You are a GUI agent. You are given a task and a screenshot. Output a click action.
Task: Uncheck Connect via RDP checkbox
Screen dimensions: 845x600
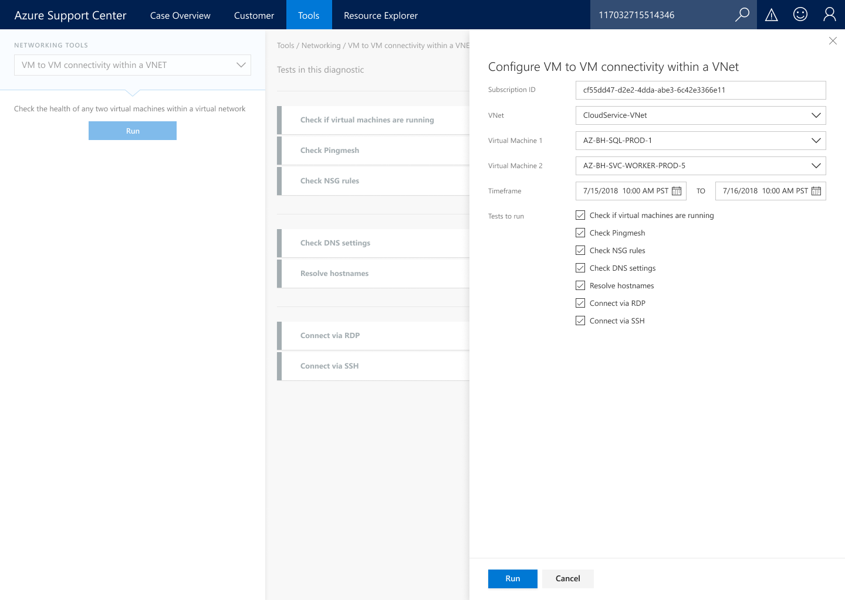(580, 303)
